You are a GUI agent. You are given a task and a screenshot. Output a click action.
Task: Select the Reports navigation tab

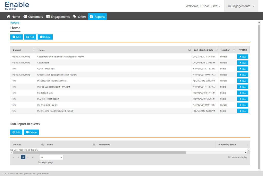(x=97, y=17)
